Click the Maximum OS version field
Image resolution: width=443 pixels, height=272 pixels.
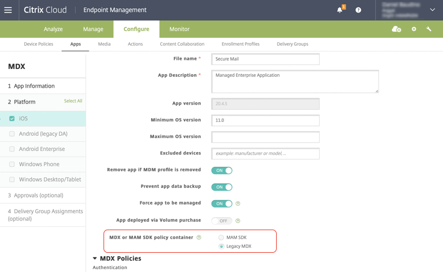(x=265, y=137)
